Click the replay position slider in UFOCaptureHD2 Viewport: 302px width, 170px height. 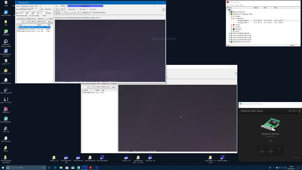click(x=110, y=15)
